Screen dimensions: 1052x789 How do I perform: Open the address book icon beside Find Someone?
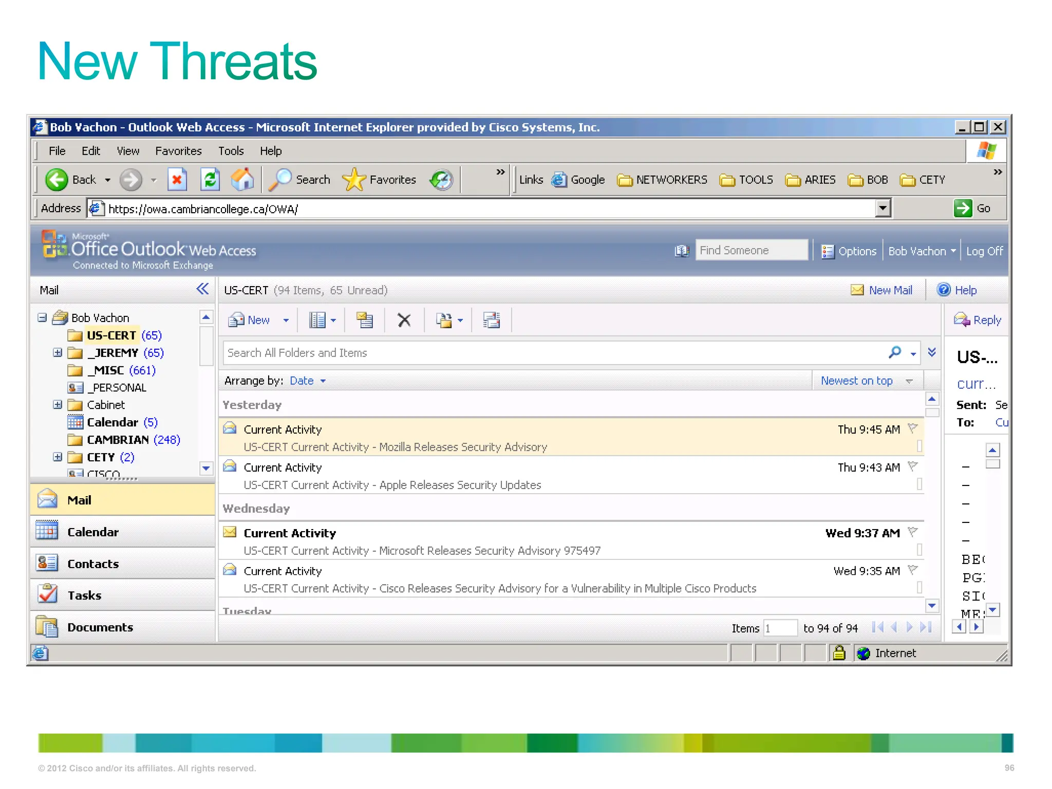pyautogui.click(x=682, y=251)
